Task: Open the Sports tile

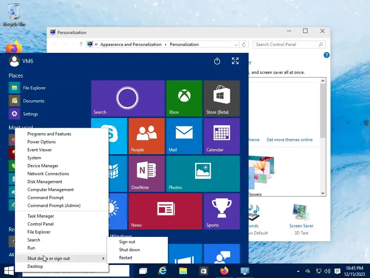Action: click(222, 211)
